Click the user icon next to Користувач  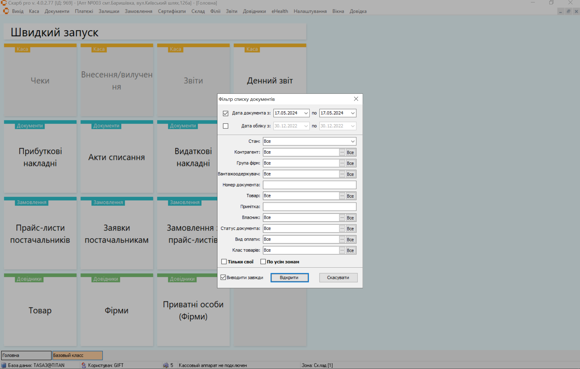[84, 365]
